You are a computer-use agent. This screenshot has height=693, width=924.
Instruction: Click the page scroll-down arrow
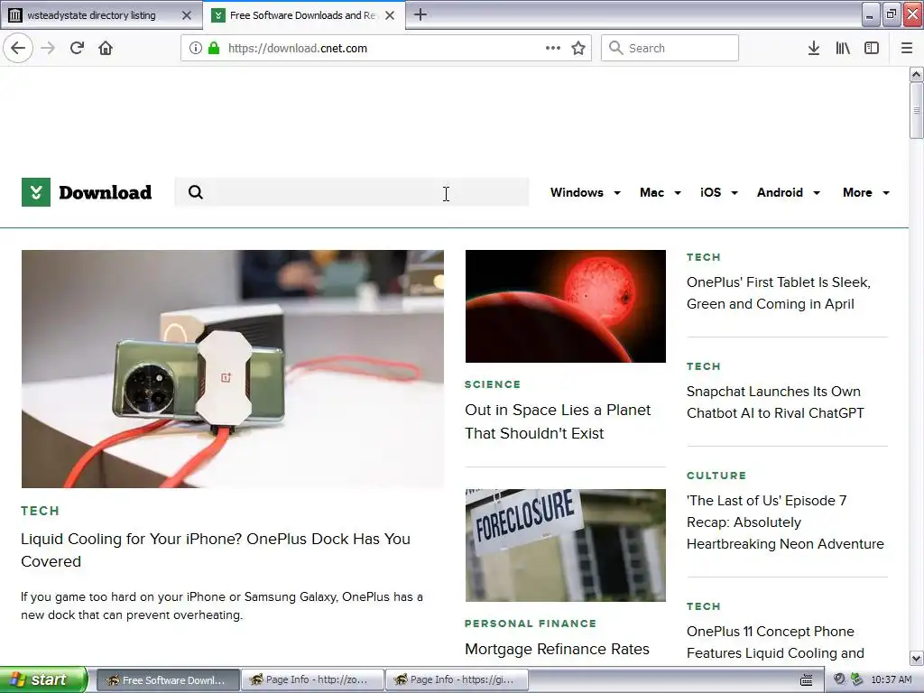tap(916, 658)
